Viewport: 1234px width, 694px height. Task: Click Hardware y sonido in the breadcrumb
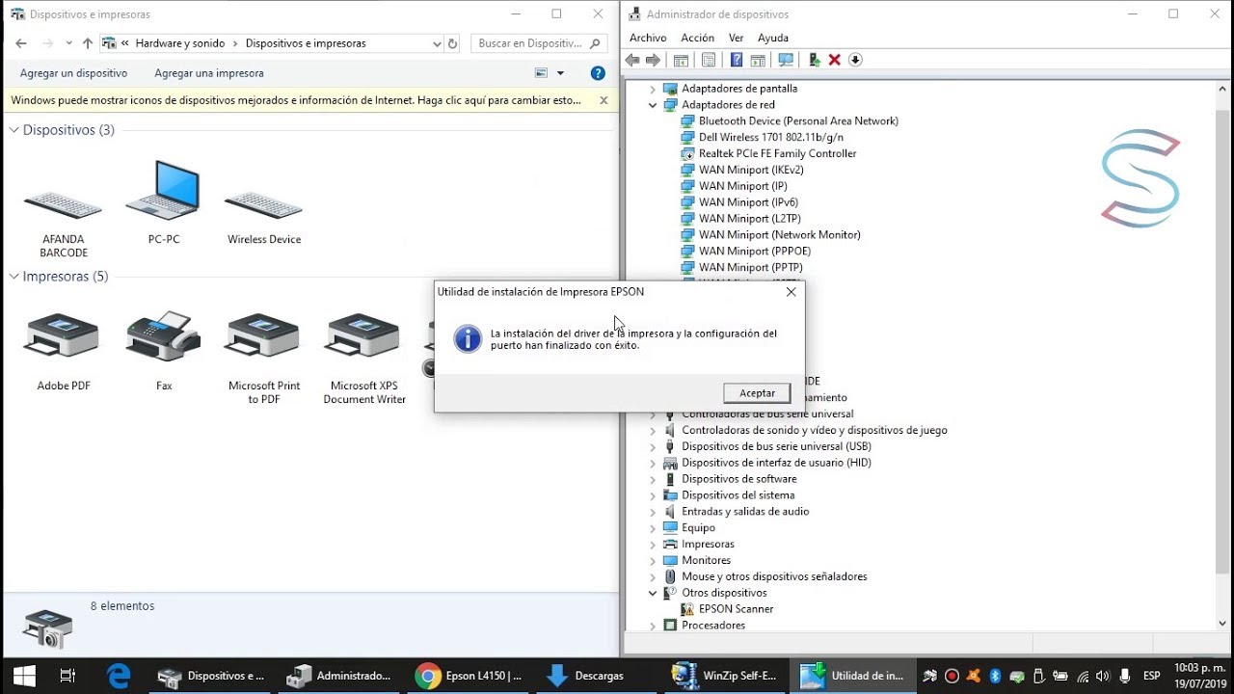point(180,43)
